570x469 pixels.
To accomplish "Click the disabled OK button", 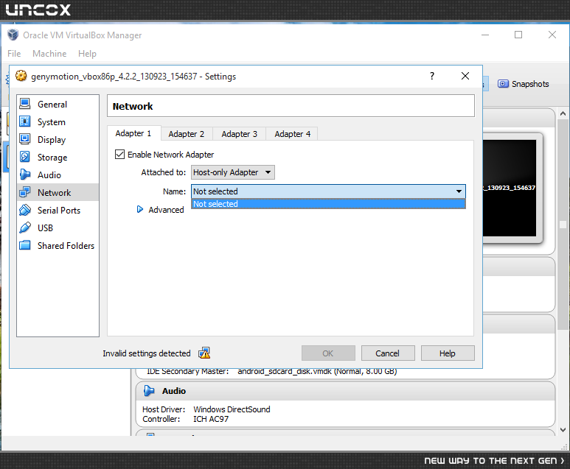I will click(328, 353).
